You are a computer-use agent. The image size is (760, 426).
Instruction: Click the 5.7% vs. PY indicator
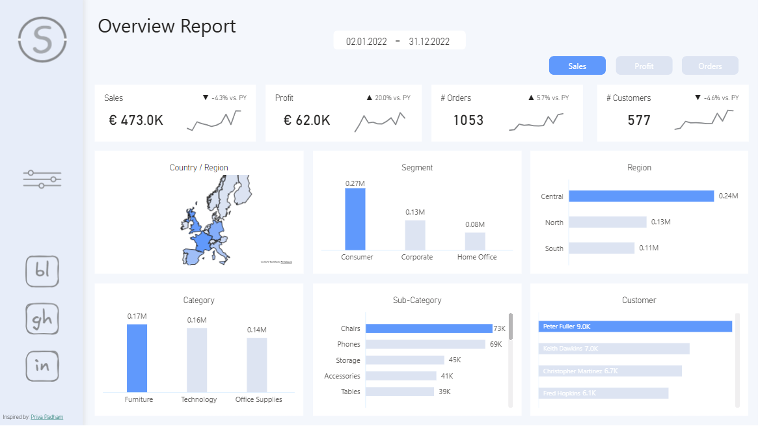tap(549, 98)
